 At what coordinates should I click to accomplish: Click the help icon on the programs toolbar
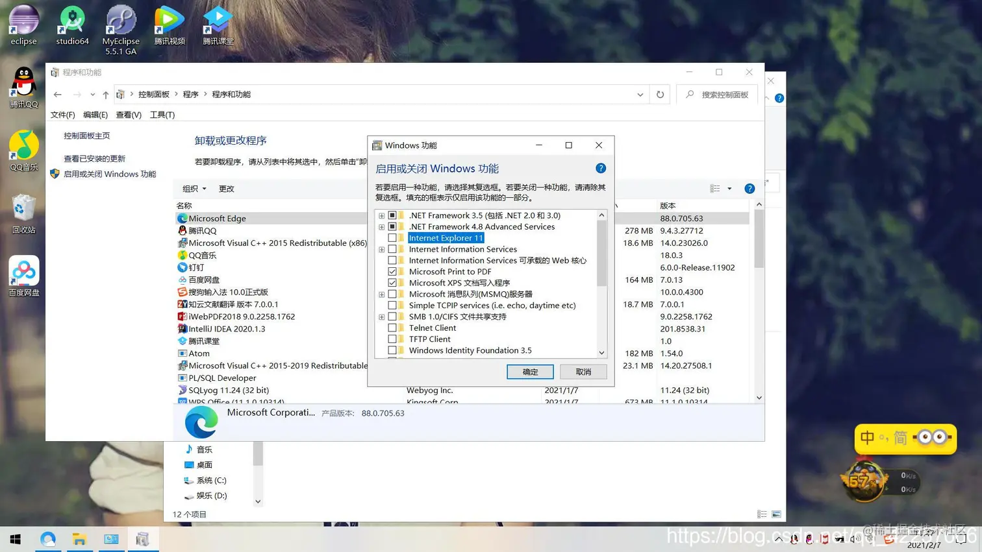749,189
